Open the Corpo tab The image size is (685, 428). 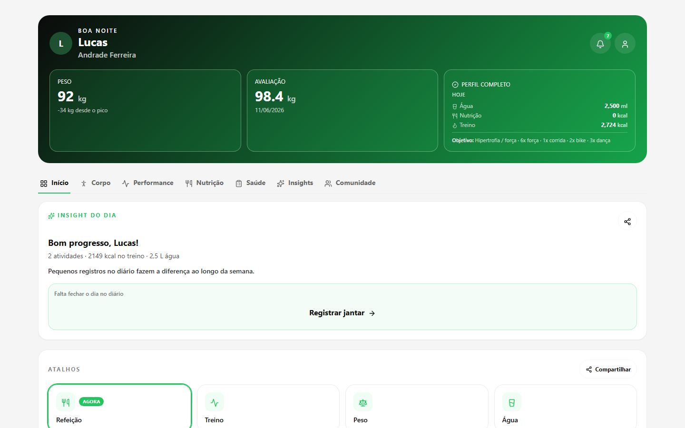tap(96, 183)
